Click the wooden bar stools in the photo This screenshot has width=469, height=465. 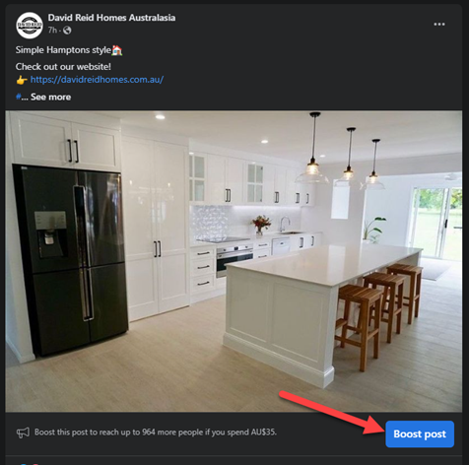377,312
